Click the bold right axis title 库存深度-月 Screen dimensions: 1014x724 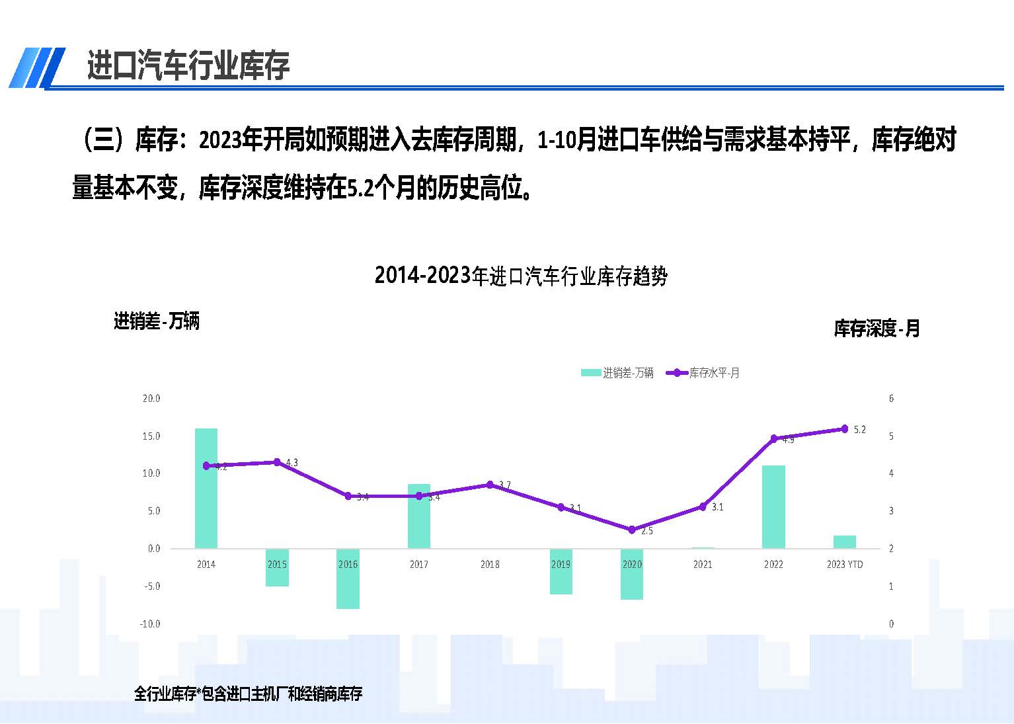pos(877,329)
